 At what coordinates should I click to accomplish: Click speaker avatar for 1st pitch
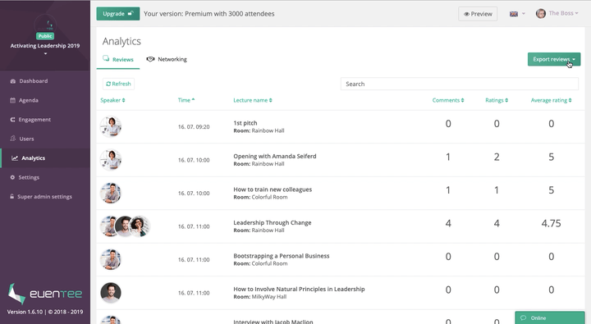click(111, 126)
